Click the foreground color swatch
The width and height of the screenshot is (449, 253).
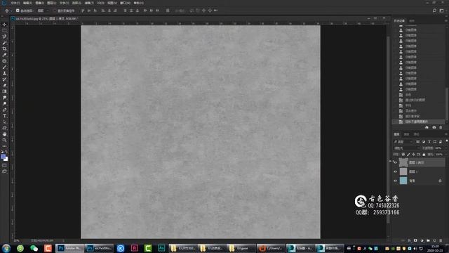click(x=3, y=157)
